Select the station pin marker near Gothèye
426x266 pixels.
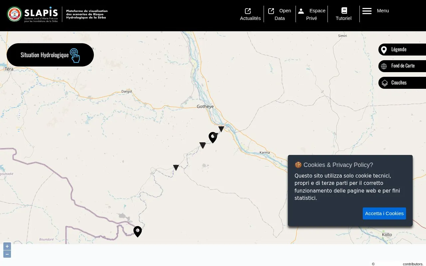[x=213, y=137]
